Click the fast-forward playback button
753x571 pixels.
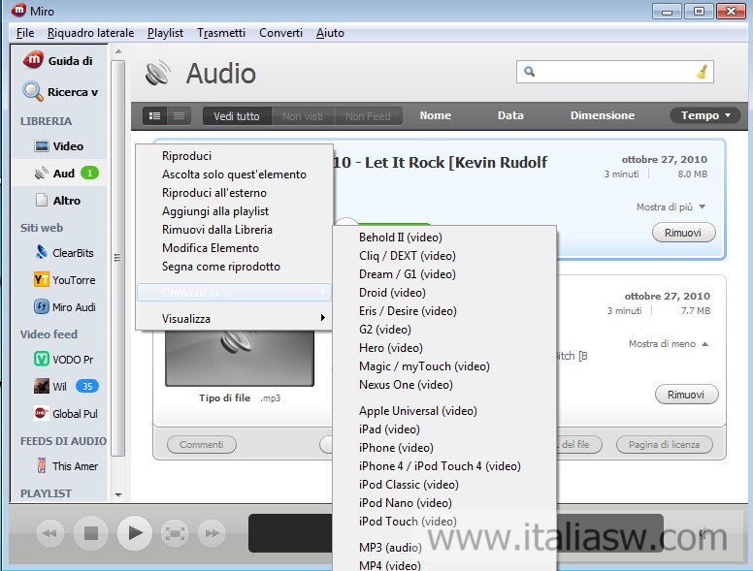click(x=212, y=533)
